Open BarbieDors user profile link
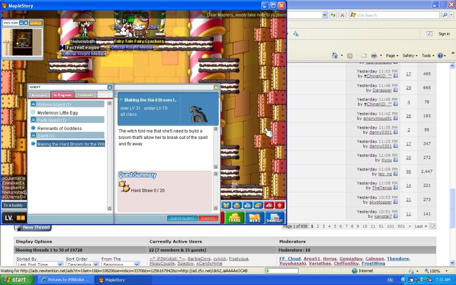The width and height of the screenshot is (456, 285). (x=199, y=259)
